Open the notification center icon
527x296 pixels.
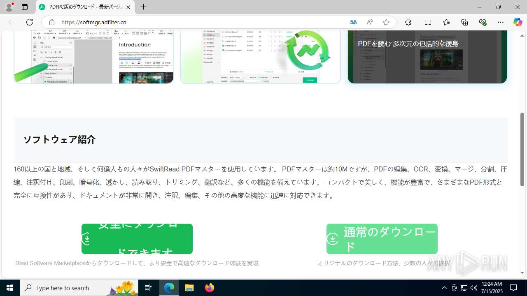click(513, 288)
